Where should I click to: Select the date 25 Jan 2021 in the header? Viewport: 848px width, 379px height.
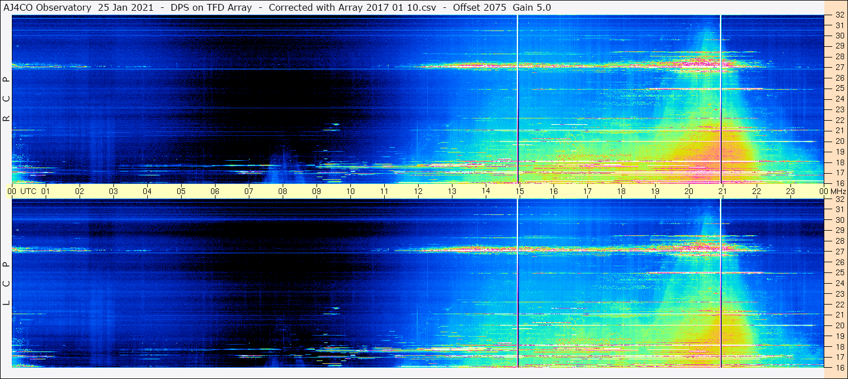click(x=125, y=7)
